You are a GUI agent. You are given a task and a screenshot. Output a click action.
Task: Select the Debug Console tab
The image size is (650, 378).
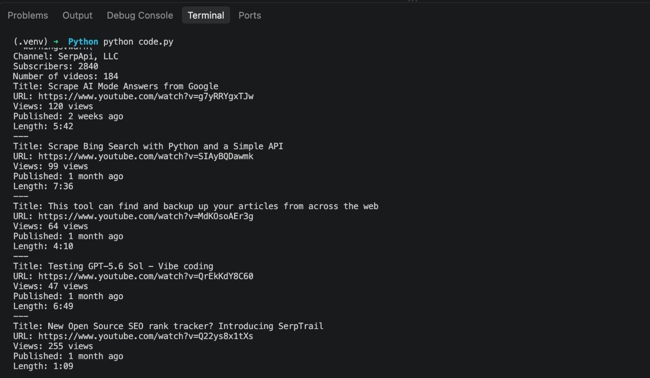click(140, 15)
